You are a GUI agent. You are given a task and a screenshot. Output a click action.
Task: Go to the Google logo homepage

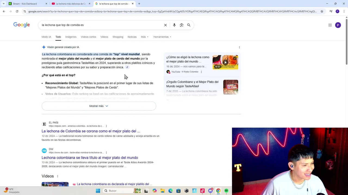pyautogui.click(x=21, y=25)
